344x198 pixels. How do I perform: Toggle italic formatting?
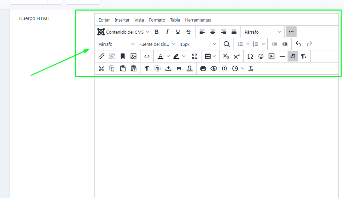coord(167,32)
